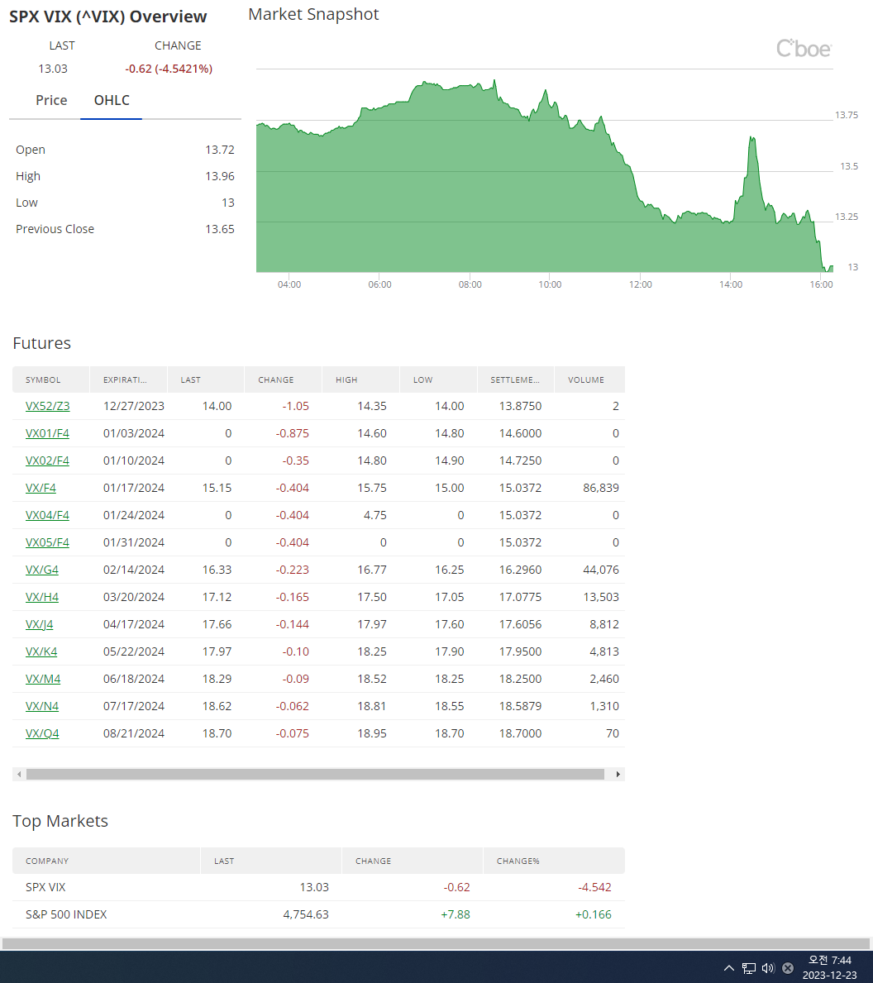Select the OHLC tab

coord(112,100)
